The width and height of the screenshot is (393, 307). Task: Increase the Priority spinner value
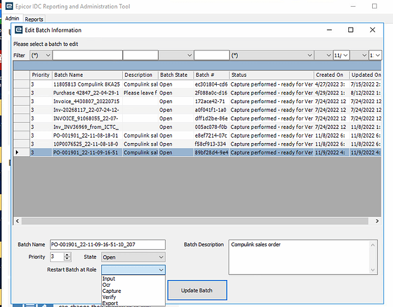click(67, 255)
